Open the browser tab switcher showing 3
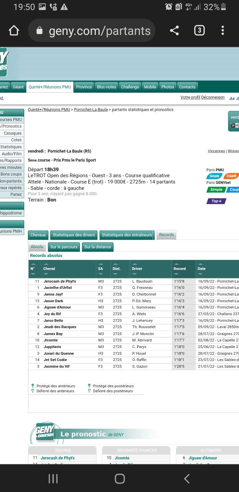 click(x=199, y=31)
